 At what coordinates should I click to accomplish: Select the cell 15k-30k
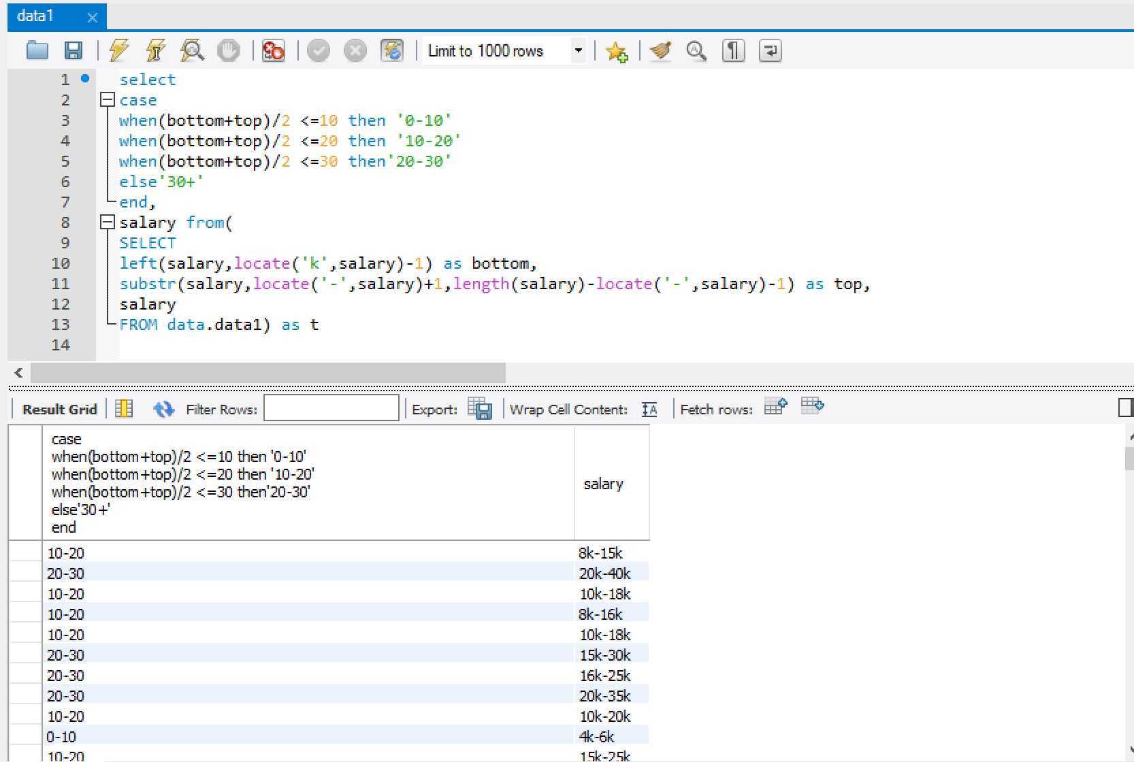point(612,655)
